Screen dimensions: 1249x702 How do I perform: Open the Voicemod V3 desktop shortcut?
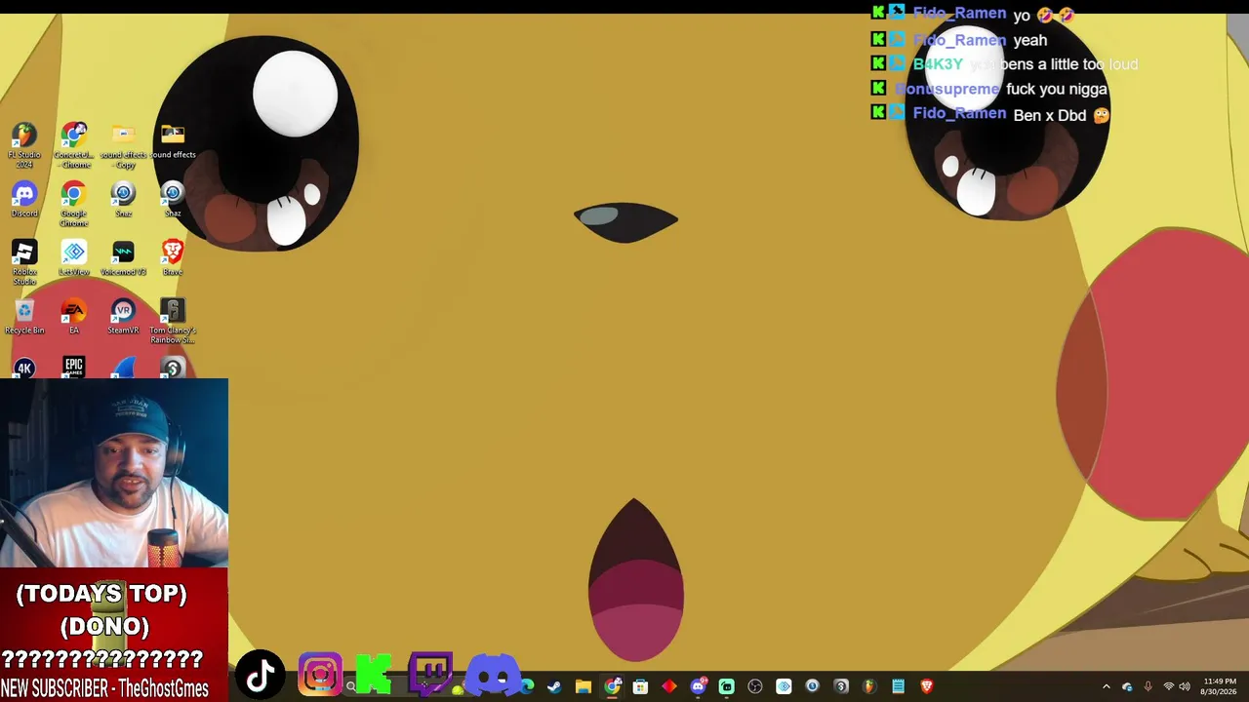(x=123, y=258)
